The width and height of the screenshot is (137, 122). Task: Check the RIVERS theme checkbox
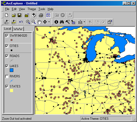click(x=7, y=76)
